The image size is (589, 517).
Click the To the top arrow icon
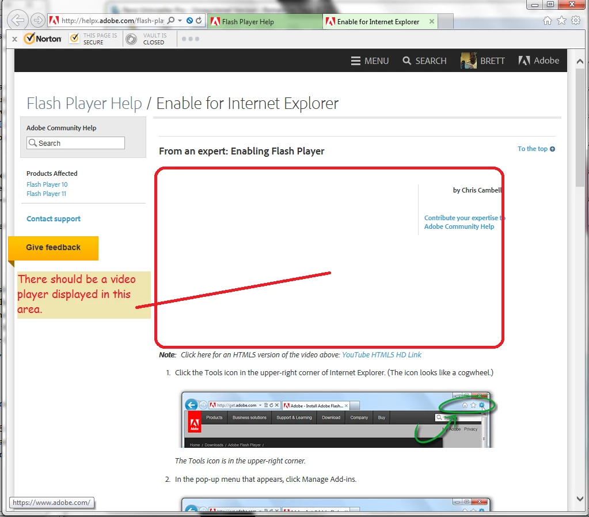[x=552, y=149]
